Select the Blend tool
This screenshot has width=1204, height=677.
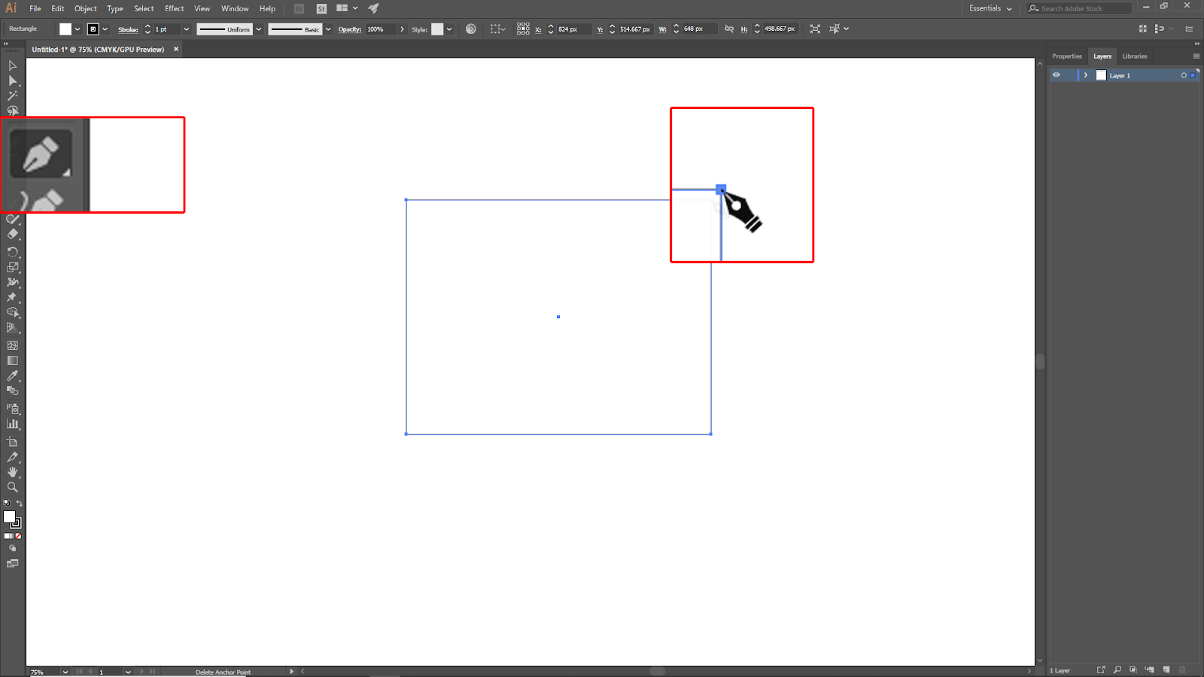click(12, 390)
